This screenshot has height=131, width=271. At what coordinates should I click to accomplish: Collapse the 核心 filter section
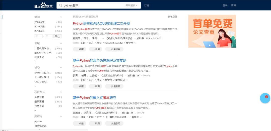[61, 67]
